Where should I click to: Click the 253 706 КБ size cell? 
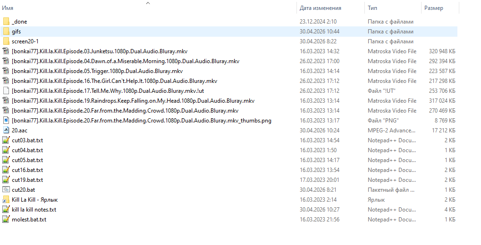[442, 90]
